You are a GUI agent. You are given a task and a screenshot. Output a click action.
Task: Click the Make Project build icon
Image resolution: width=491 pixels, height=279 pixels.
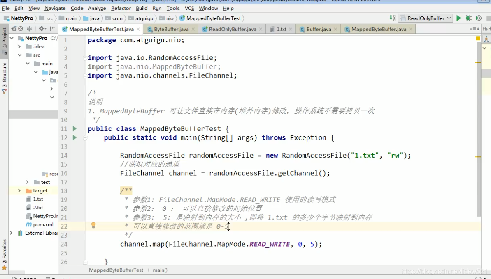[392, 18]
